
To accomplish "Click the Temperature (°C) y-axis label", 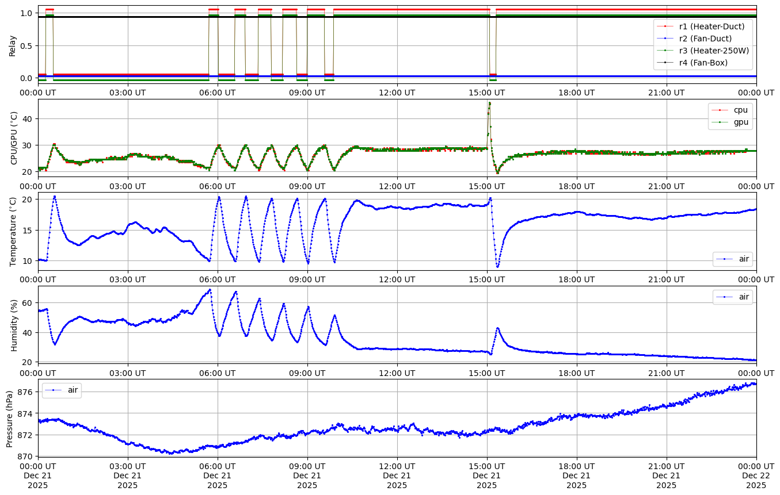I will click(x=14, y=232).
